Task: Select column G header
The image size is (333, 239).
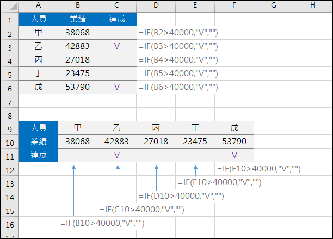Action: (274, 5)
